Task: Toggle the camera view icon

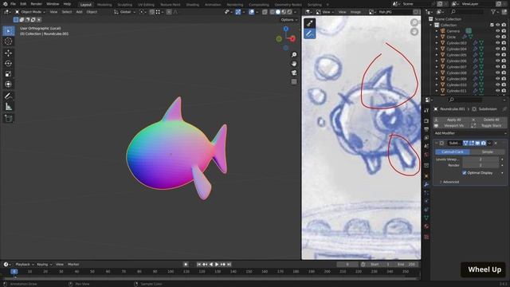Action: coord(294,73)
